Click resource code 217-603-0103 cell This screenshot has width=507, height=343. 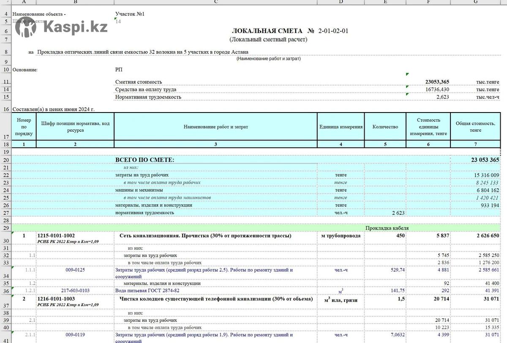pos(75,291)
